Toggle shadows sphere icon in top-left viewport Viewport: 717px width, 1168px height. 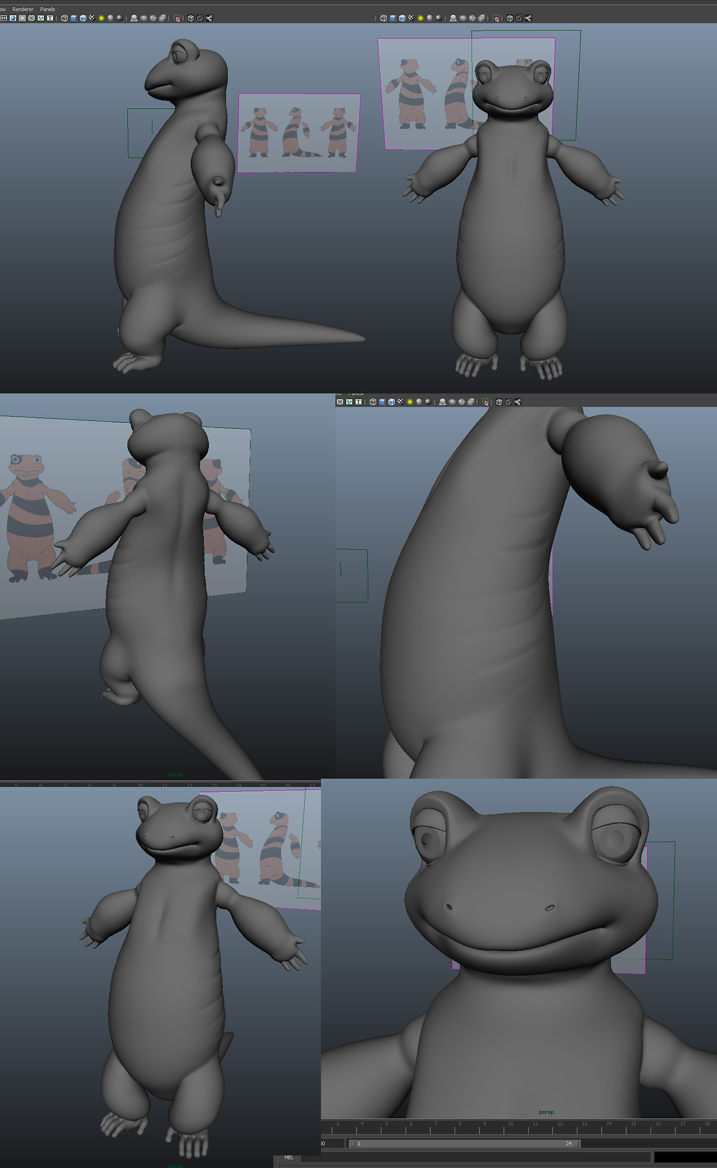pyautogui.click(x=111, y=18)
